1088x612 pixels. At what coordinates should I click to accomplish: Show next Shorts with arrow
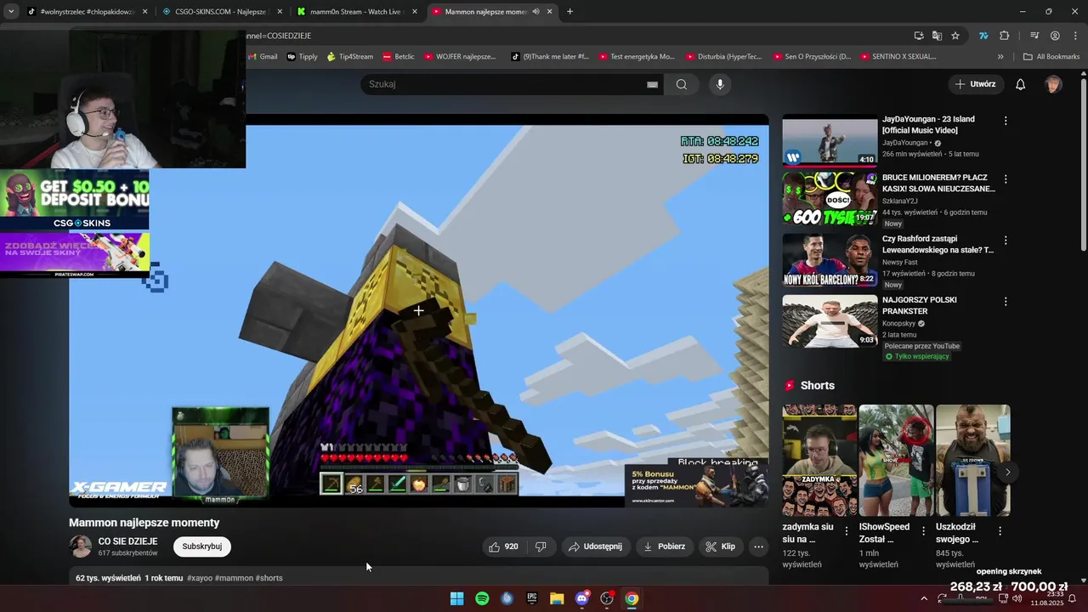coord(1007,472)
